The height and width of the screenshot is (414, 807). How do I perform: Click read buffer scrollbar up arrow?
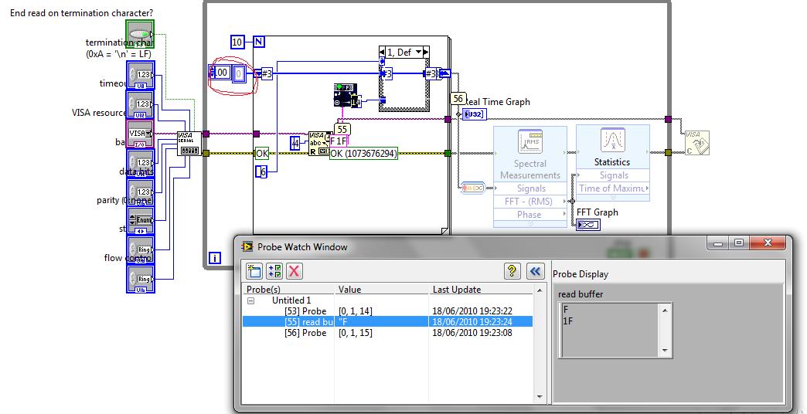pyautogui.click(x=665, y=310)
